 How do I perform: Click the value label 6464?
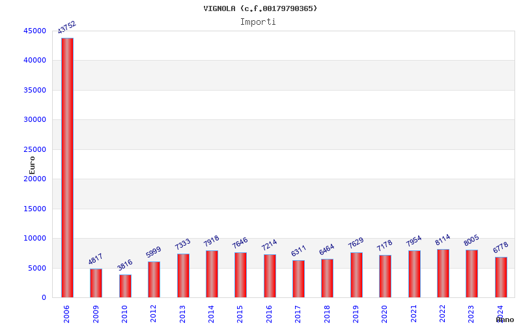(327, 250)
